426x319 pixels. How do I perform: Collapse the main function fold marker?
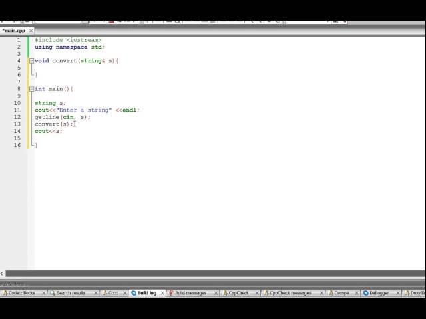(31, 89)
